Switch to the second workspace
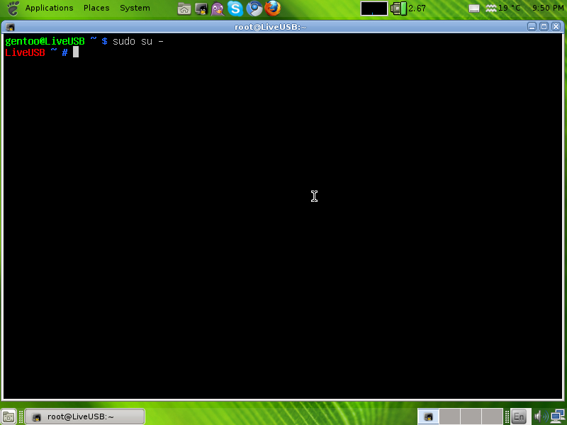Viewport: 567px width, 425px height. (449, 416)
